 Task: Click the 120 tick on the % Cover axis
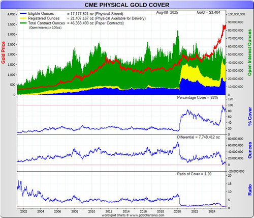pos(231,99)
